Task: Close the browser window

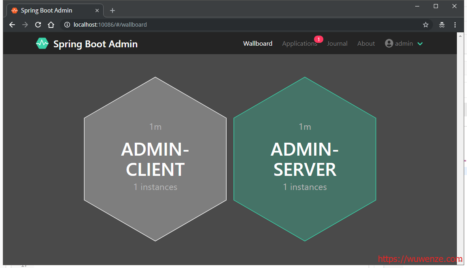Action: 454,6
